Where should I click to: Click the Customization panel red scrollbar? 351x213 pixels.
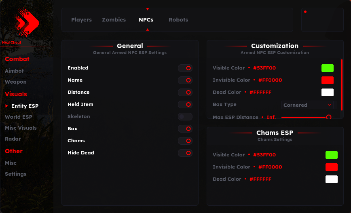pyautogui.click(x=342, y=85)
